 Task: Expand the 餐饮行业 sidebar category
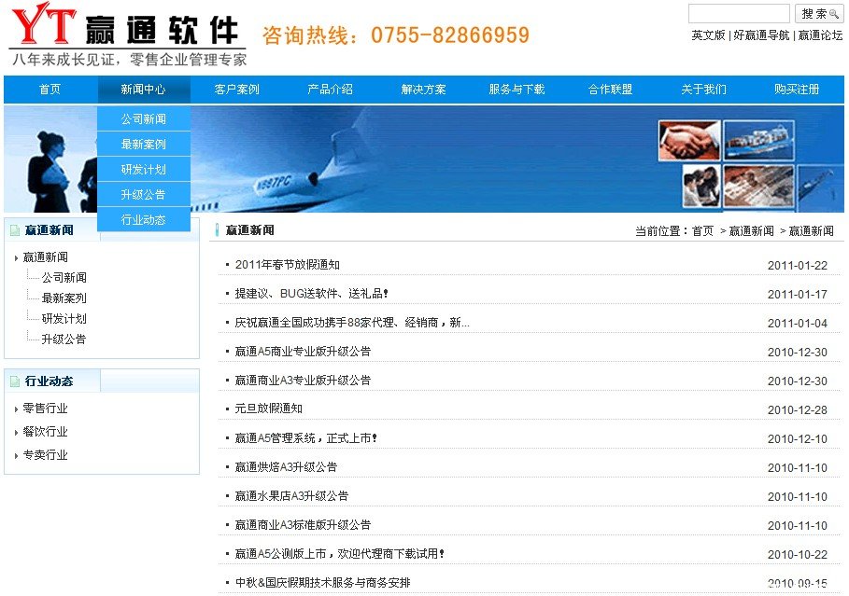[x=45, y=432]
